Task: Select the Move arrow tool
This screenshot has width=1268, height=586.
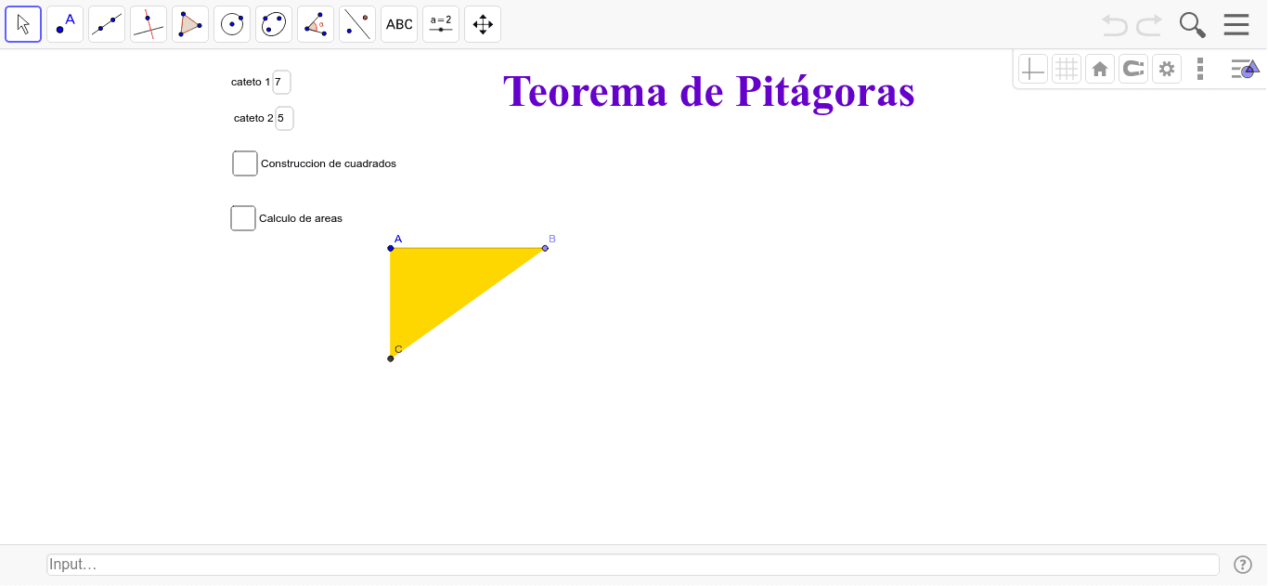Action: tap(23, 24)
